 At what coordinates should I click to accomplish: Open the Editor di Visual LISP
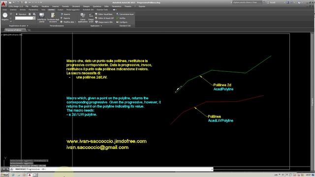[x=104, y=18]
